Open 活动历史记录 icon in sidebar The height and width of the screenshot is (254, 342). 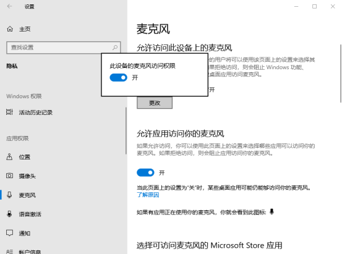click(x=9, y=112)
